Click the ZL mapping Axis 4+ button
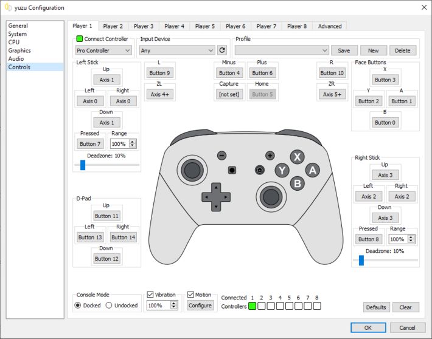Image resolution: width=432 pixels, height=339 pixels. point(160,94)
